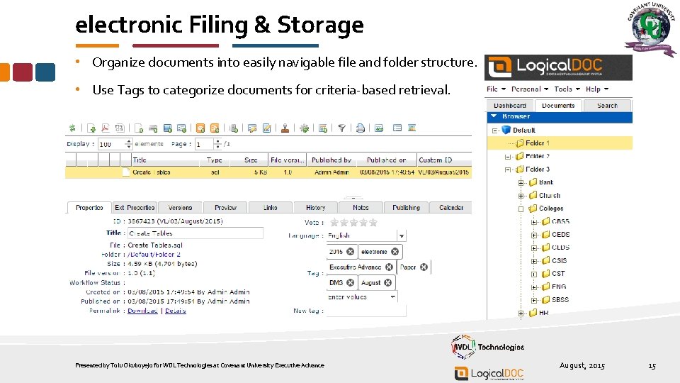Expand the SBSS folder node
This screenshot has height=383, width=680.
click(534, 300)
